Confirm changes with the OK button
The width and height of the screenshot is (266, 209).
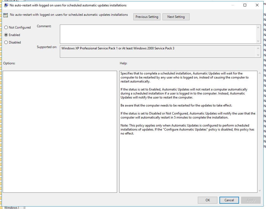click(x=207, y=200)
